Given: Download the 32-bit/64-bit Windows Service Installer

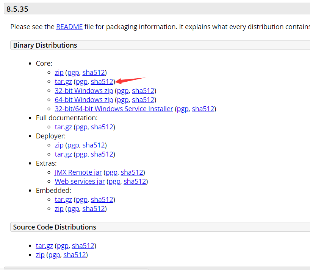Looking at the screenshot, I should [x=114, y=109].
